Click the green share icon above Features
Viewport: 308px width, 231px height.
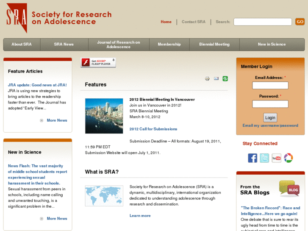pos(225,79)
